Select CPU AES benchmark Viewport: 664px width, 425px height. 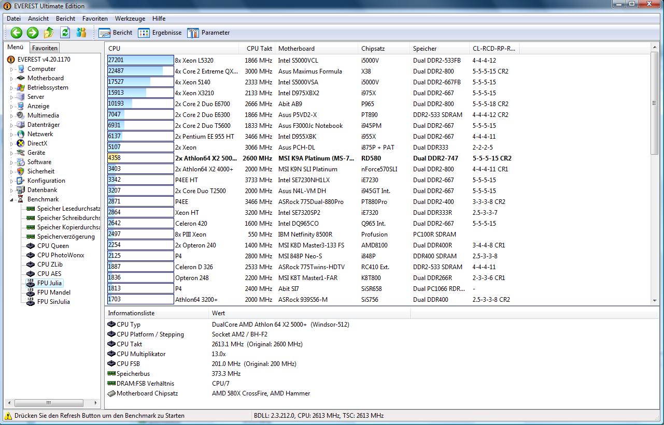click(44, 274)
